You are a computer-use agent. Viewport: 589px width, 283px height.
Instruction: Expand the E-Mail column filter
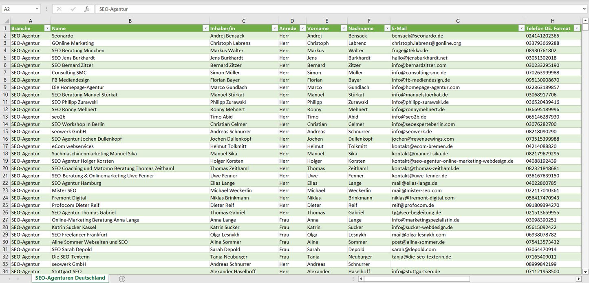pos(521,29)
